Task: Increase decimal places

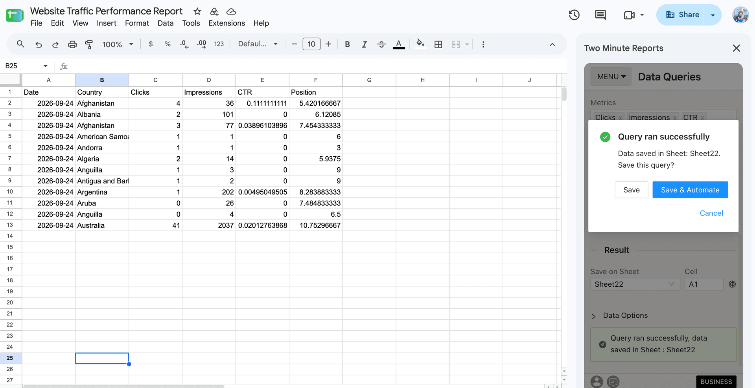Action: (202, 44)
